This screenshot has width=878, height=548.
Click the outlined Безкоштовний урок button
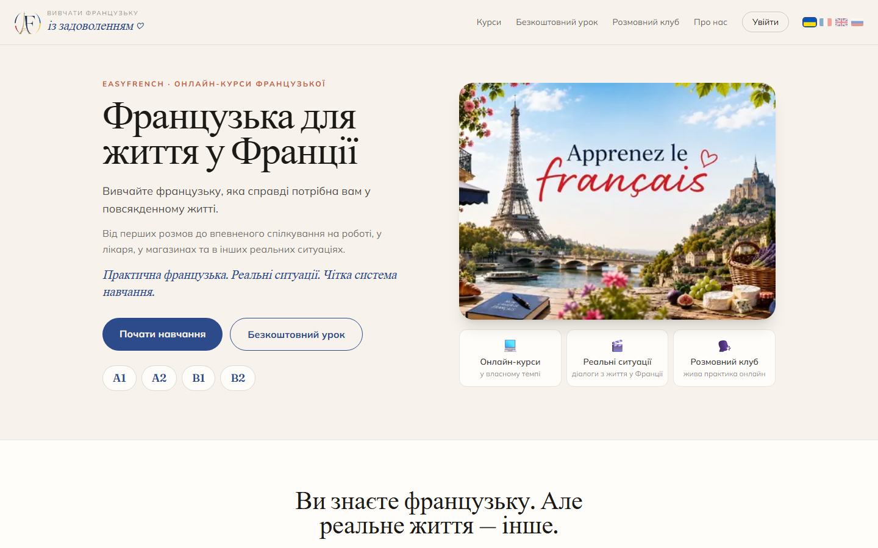coord(296,334)
